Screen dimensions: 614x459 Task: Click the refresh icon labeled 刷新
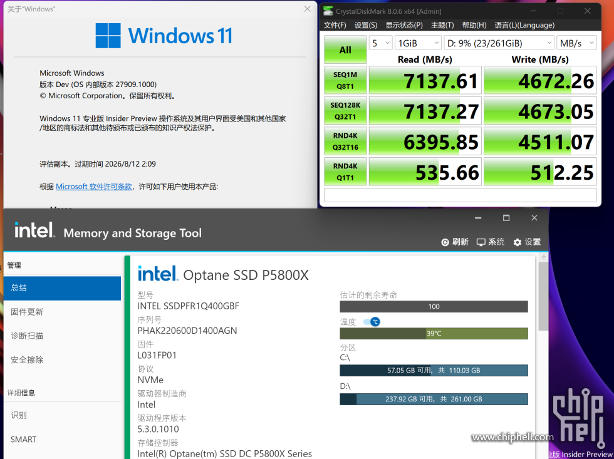click(445, 242)
